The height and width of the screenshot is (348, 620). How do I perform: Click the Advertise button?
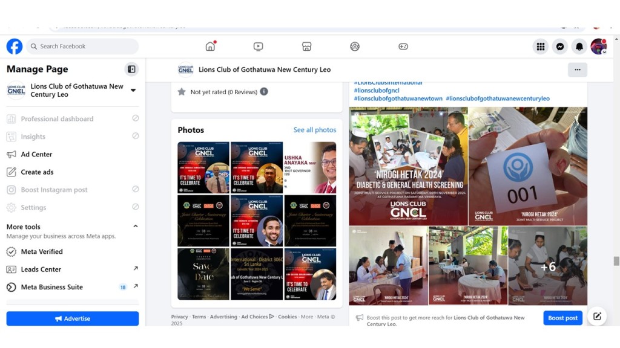[73, 318]
